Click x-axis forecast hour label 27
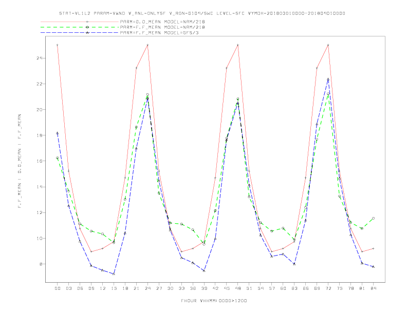Screen dimensions: 407x314 tap(159, 288)
